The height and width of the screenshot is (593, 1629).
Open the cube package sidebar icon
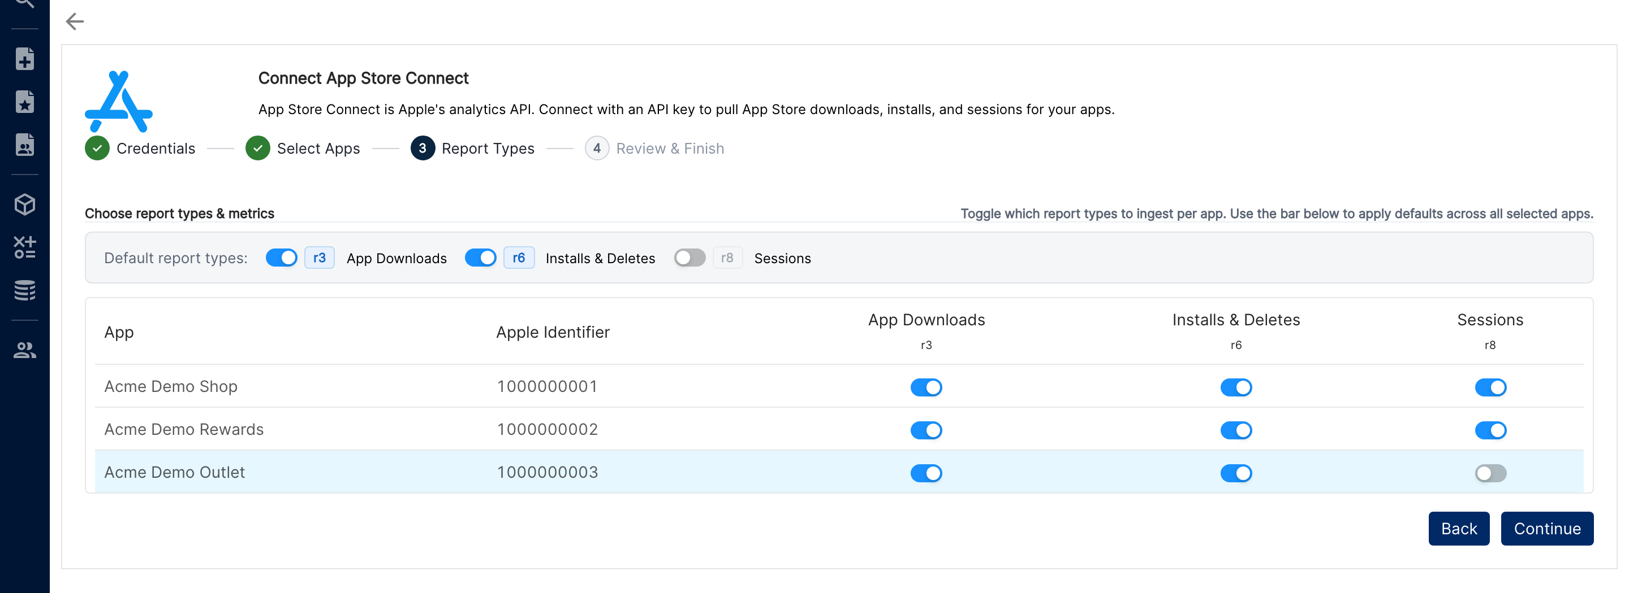click(25, 204)
